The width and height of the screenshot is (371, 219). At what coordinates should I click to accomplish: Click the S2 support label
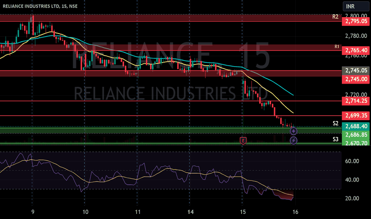(336, 123)
